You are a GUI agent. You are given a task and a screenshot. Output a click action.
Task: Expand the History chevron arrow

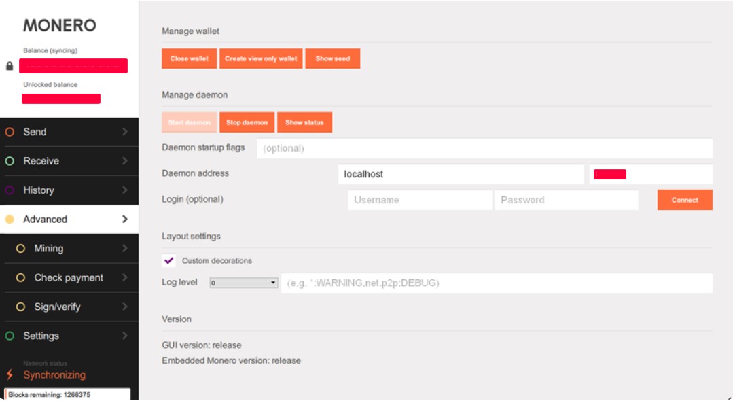125,190
